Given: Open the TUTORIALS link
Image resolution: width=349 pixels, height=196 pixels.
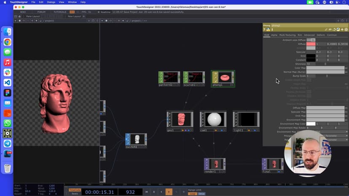Looking at the screenshot, I should (x=60, y=12).
